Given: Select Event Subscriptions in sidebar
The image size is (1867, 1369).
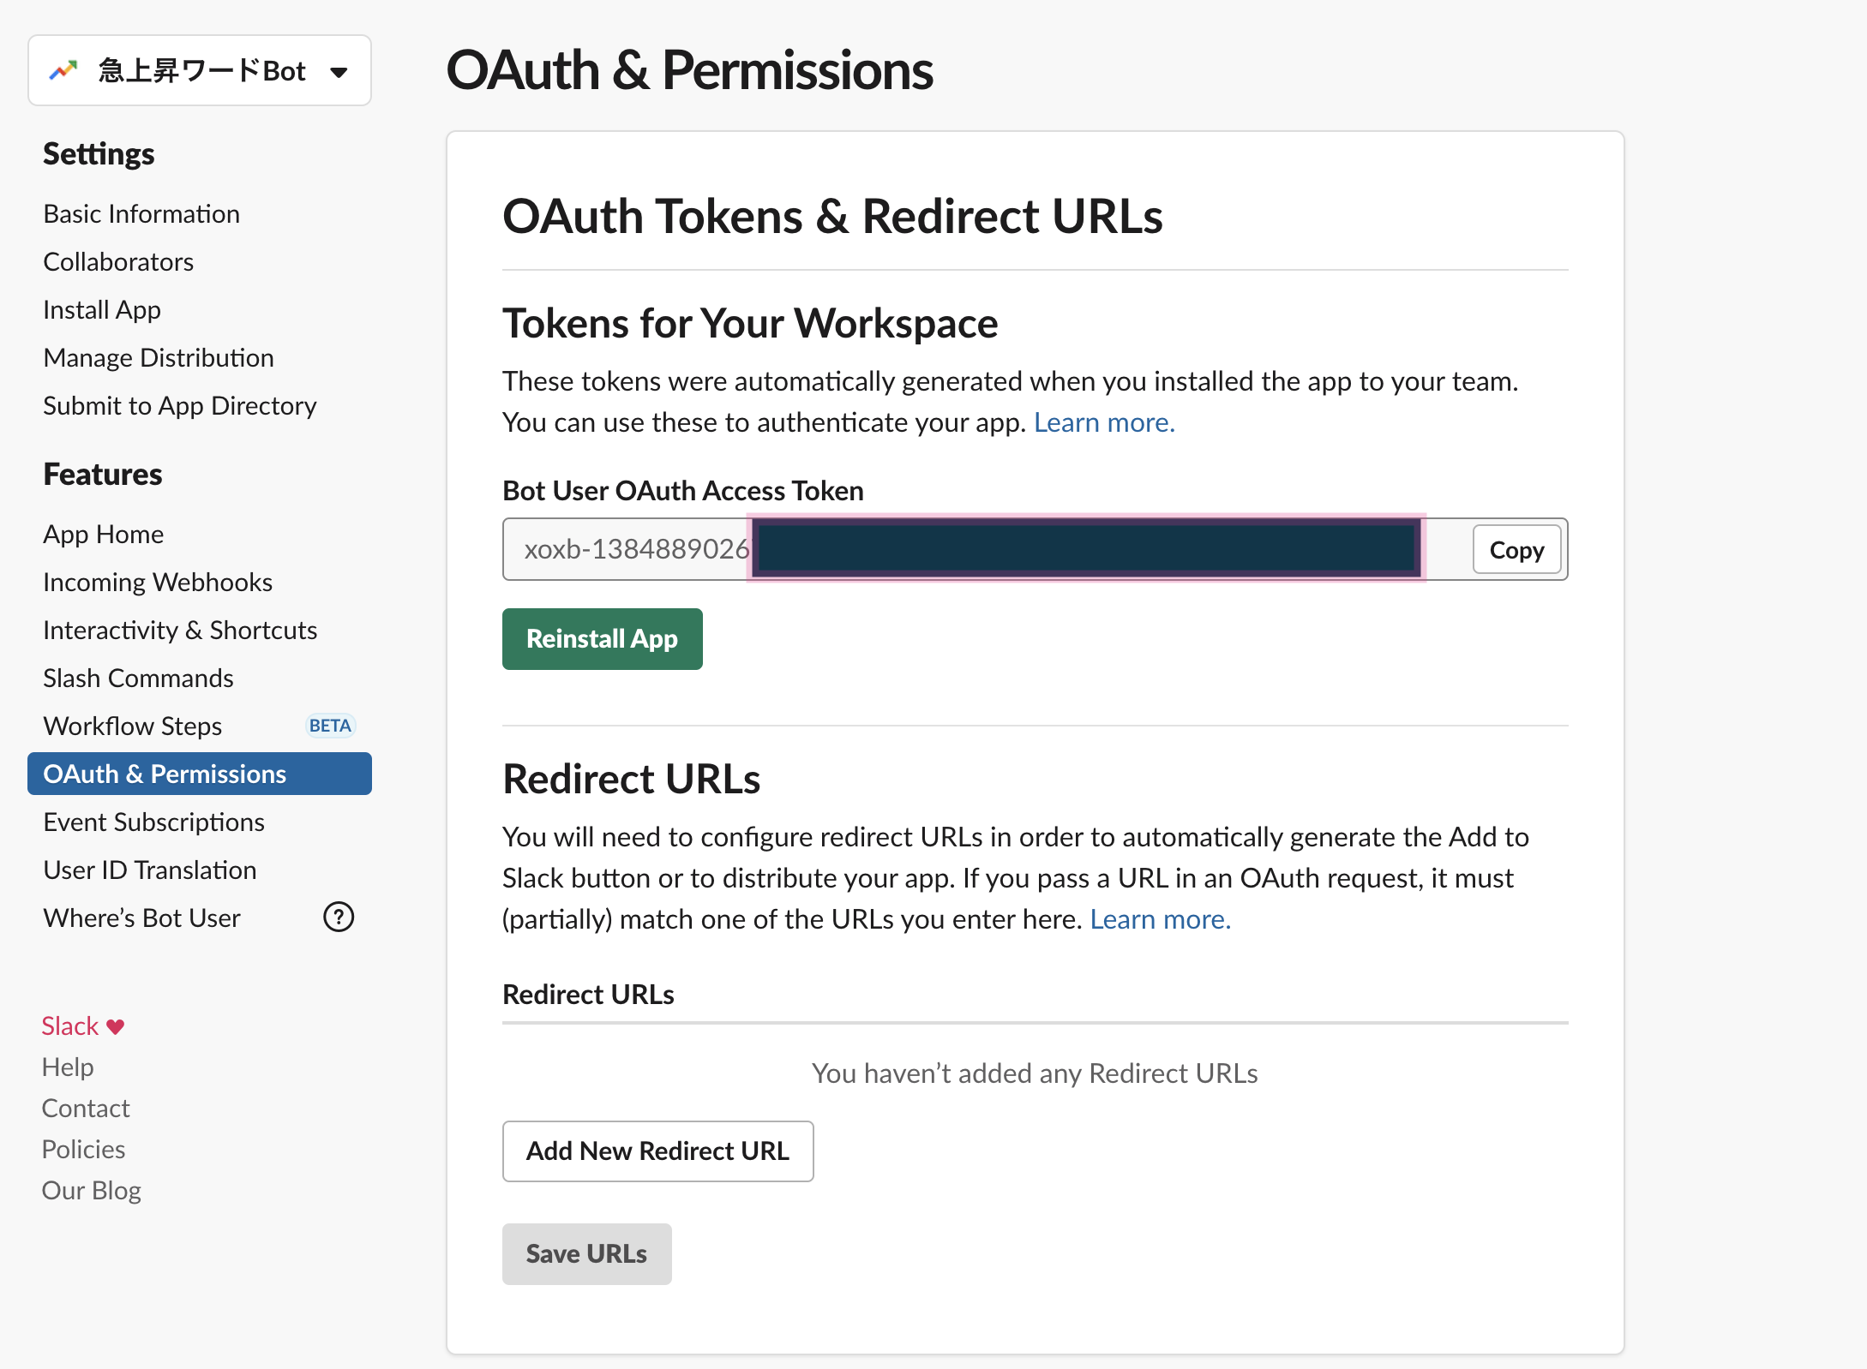Looking at the screenshot, I should (153, 822).
